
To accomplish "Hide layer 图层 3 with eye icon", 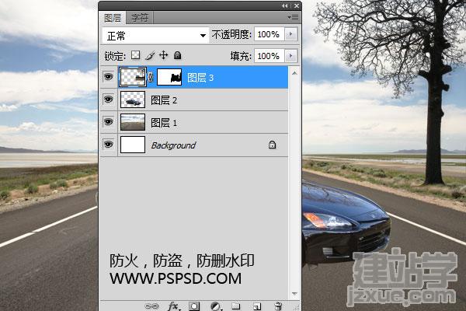I will pos(108,77).
